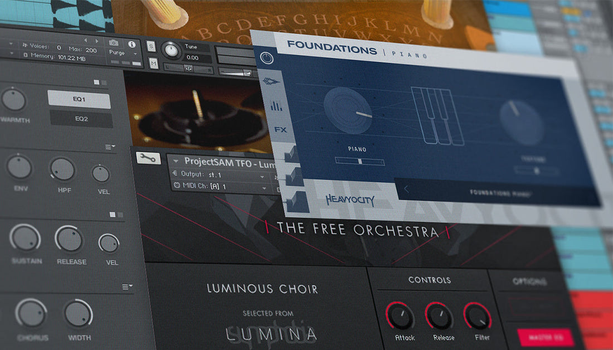This screenshot has height=350, width=613.
Task: Click the Release knob beside Sustain
Action: pyautogui.click(x=69, y=240)
